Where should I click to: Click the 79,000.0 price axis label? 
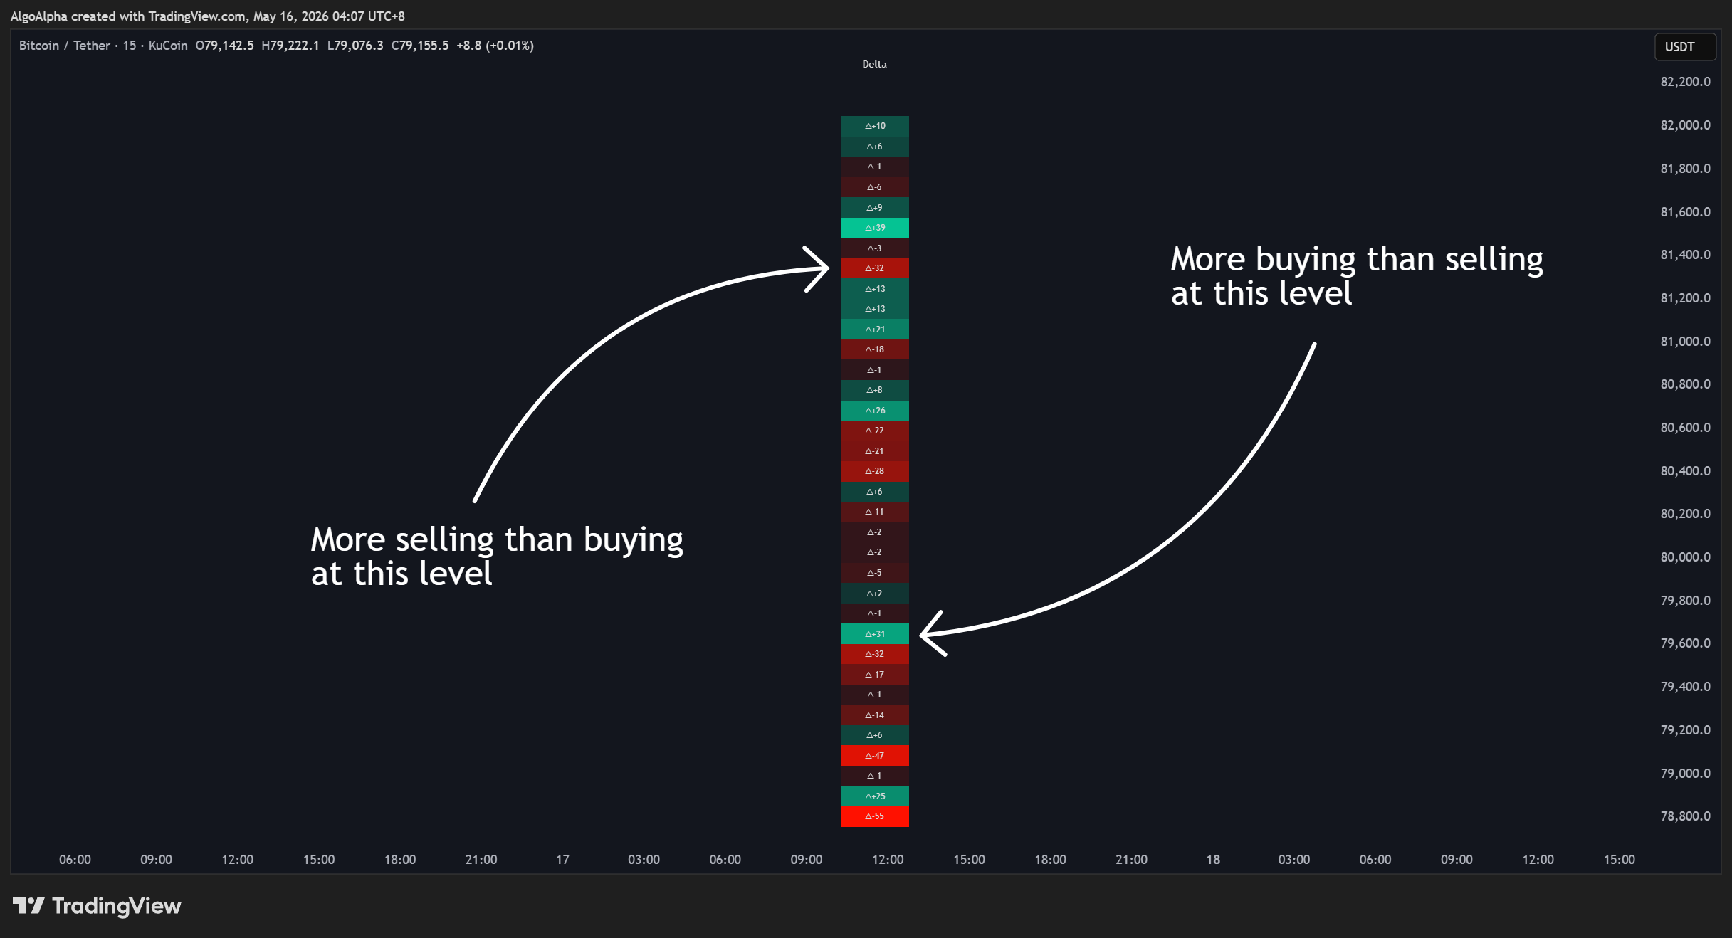point(1685,774)
